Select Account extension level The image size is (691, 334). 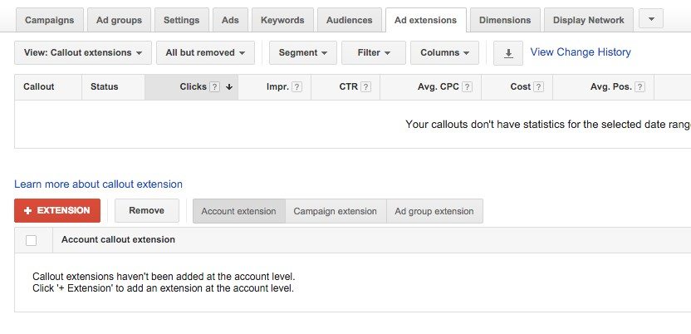click(x=239, y=211)
